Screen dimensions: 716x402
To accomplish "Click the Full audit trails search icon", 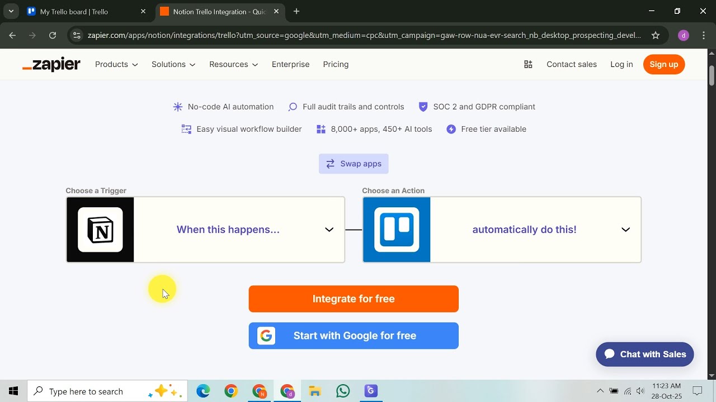I will coord(293,107).
